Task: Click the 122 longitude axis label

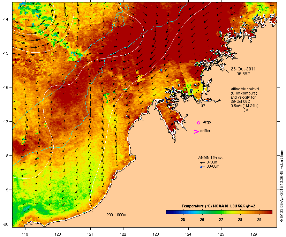Action: [x=123, y=234]
